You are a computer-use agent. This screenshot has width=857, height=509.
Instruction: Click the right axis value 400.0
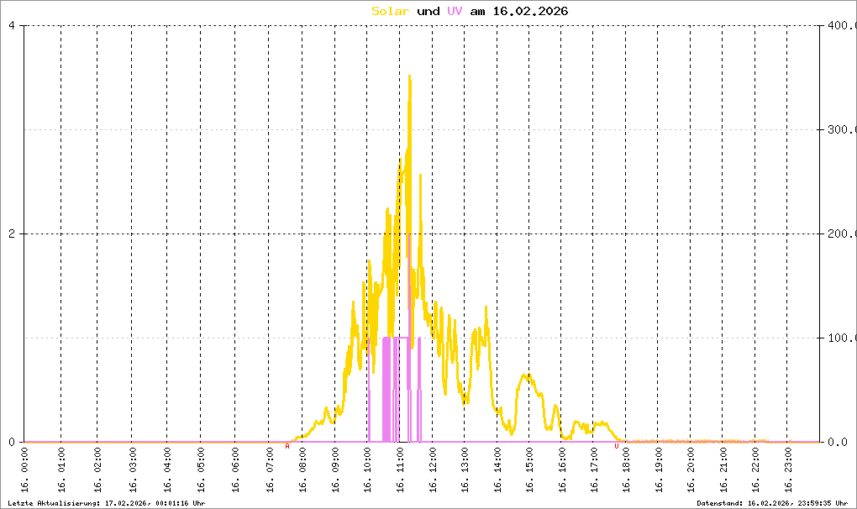[839, 25]
